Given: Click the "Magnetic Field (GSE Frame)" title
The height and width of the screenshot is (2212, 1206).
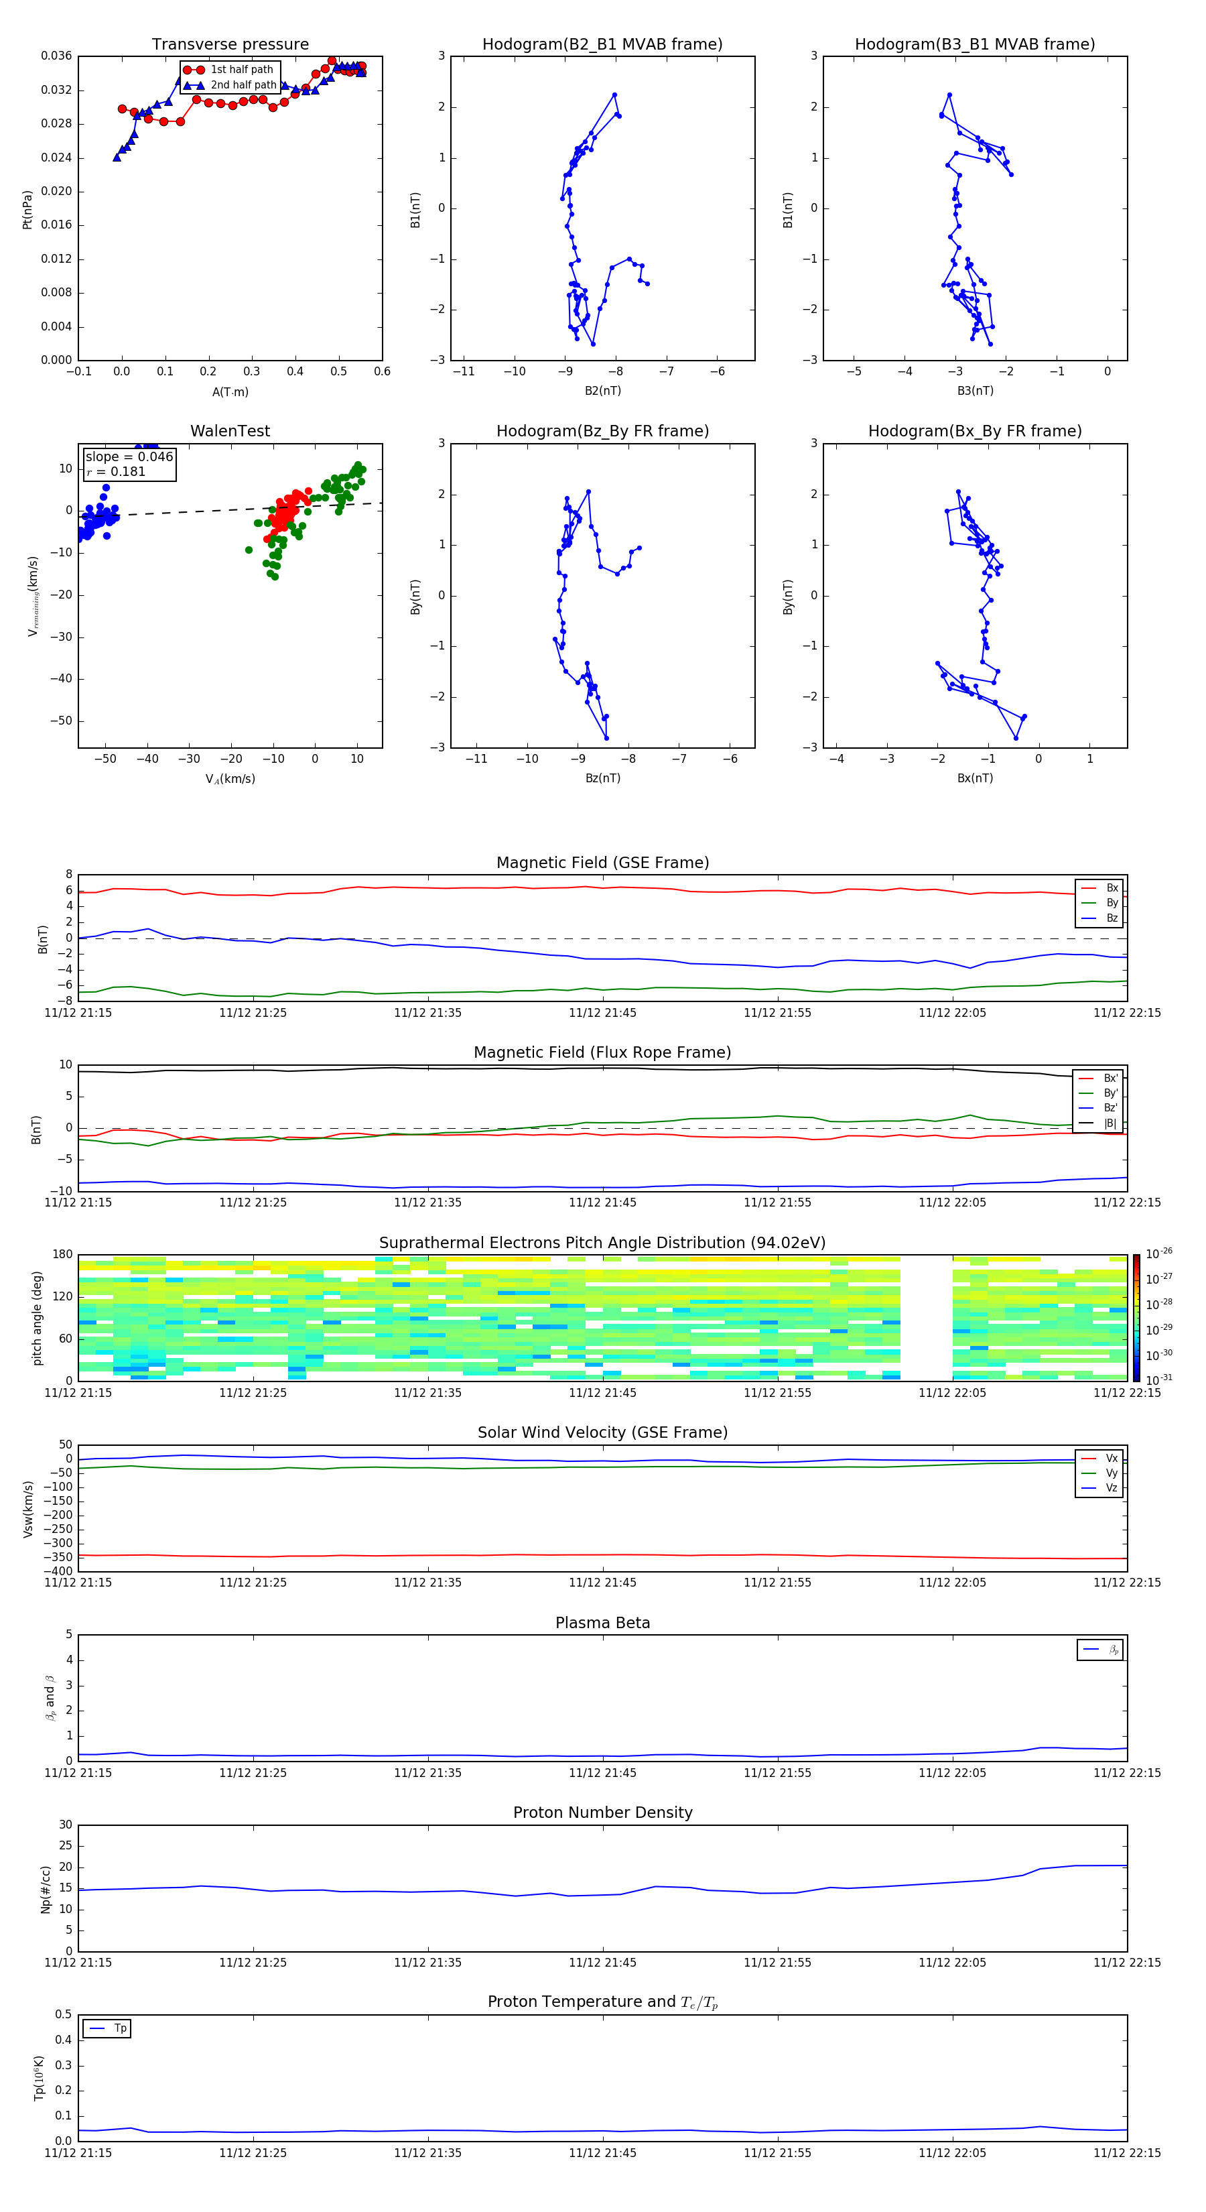Looking at the screenshot, I should pos(602,863).
